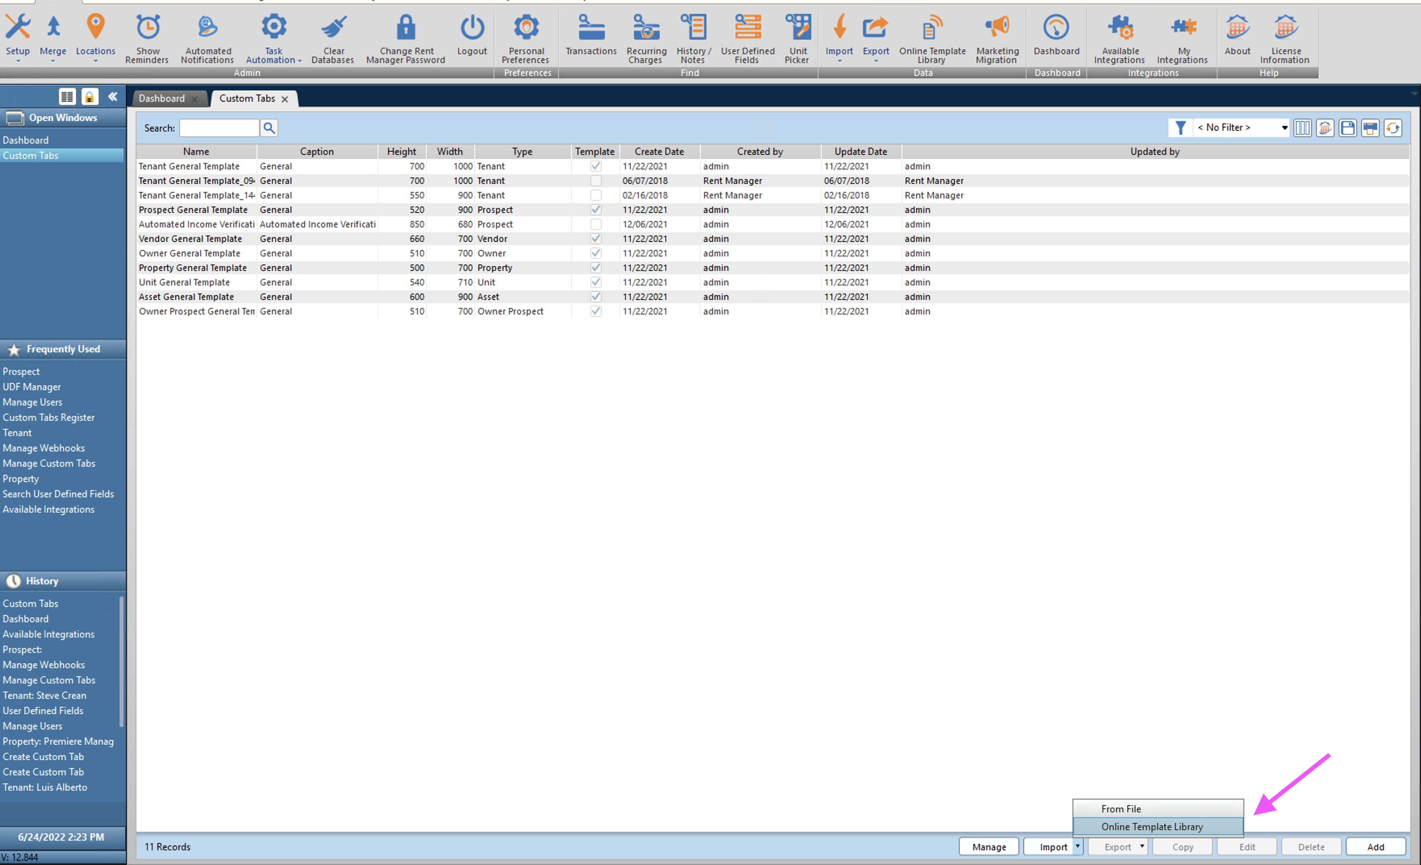This screenshot has width=1421, height=865.
Task: Refresh the Custom Tabs list
Action: coord(1393,127)
